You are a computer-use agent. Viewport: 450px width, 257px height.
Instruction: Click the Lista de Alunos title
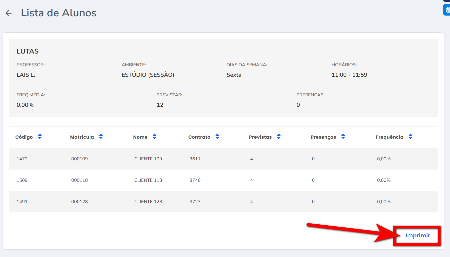coord(58,13)
